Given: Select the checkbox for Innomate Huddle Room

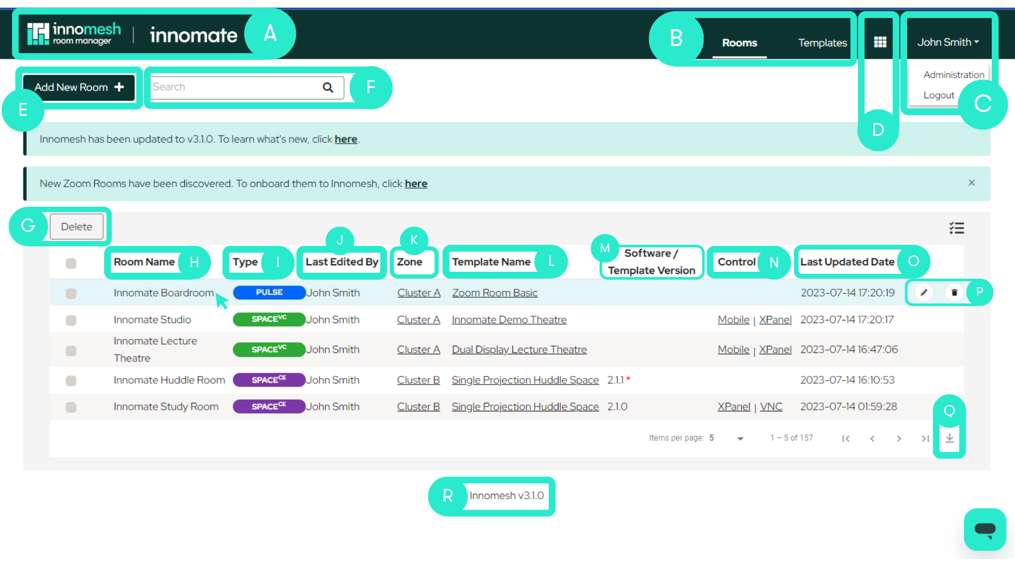Looking at the screenshot, I should tap(71, 380).
